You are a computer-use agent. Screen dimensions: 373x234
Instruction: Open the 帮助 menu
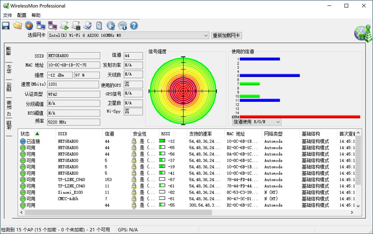(36, 15)
